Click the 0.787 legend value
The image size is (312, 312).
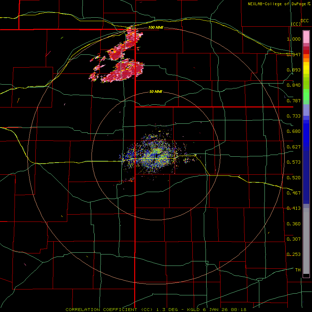(294, 101)
